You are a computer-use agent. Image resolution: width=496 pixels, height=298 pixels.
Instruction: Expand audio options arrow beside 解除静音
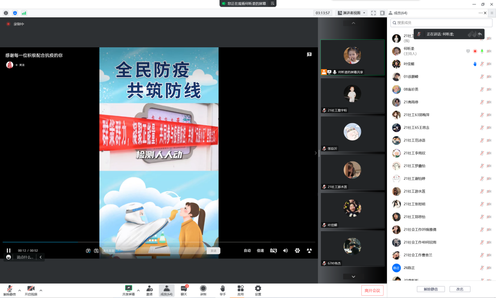[20, 290]
